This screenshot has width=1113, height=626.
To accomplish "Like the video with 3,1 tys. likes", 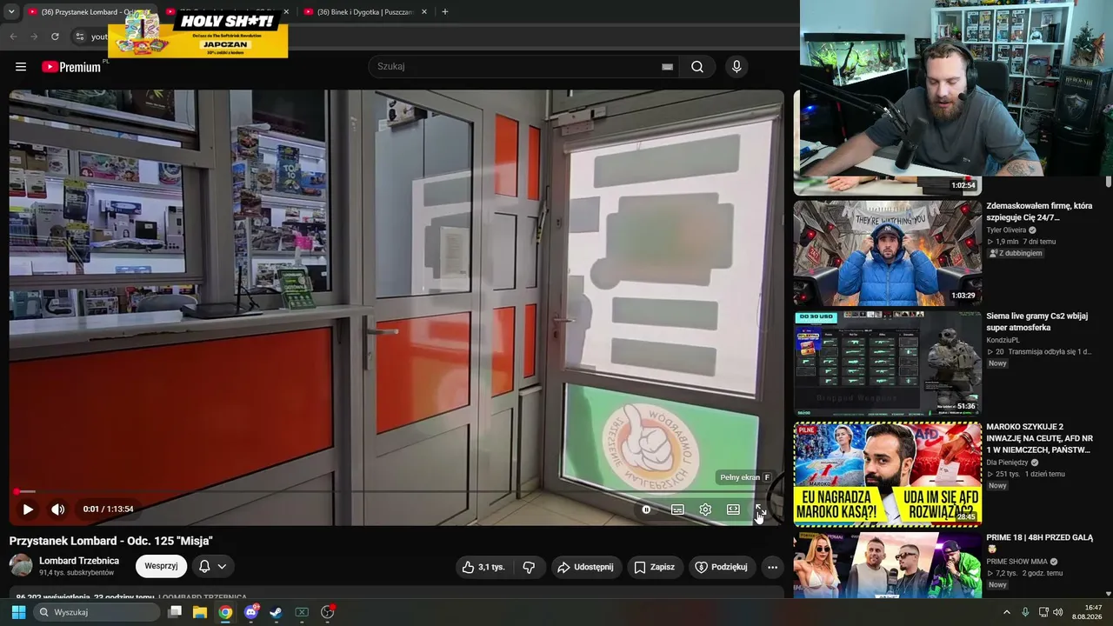I will (483, 567).
